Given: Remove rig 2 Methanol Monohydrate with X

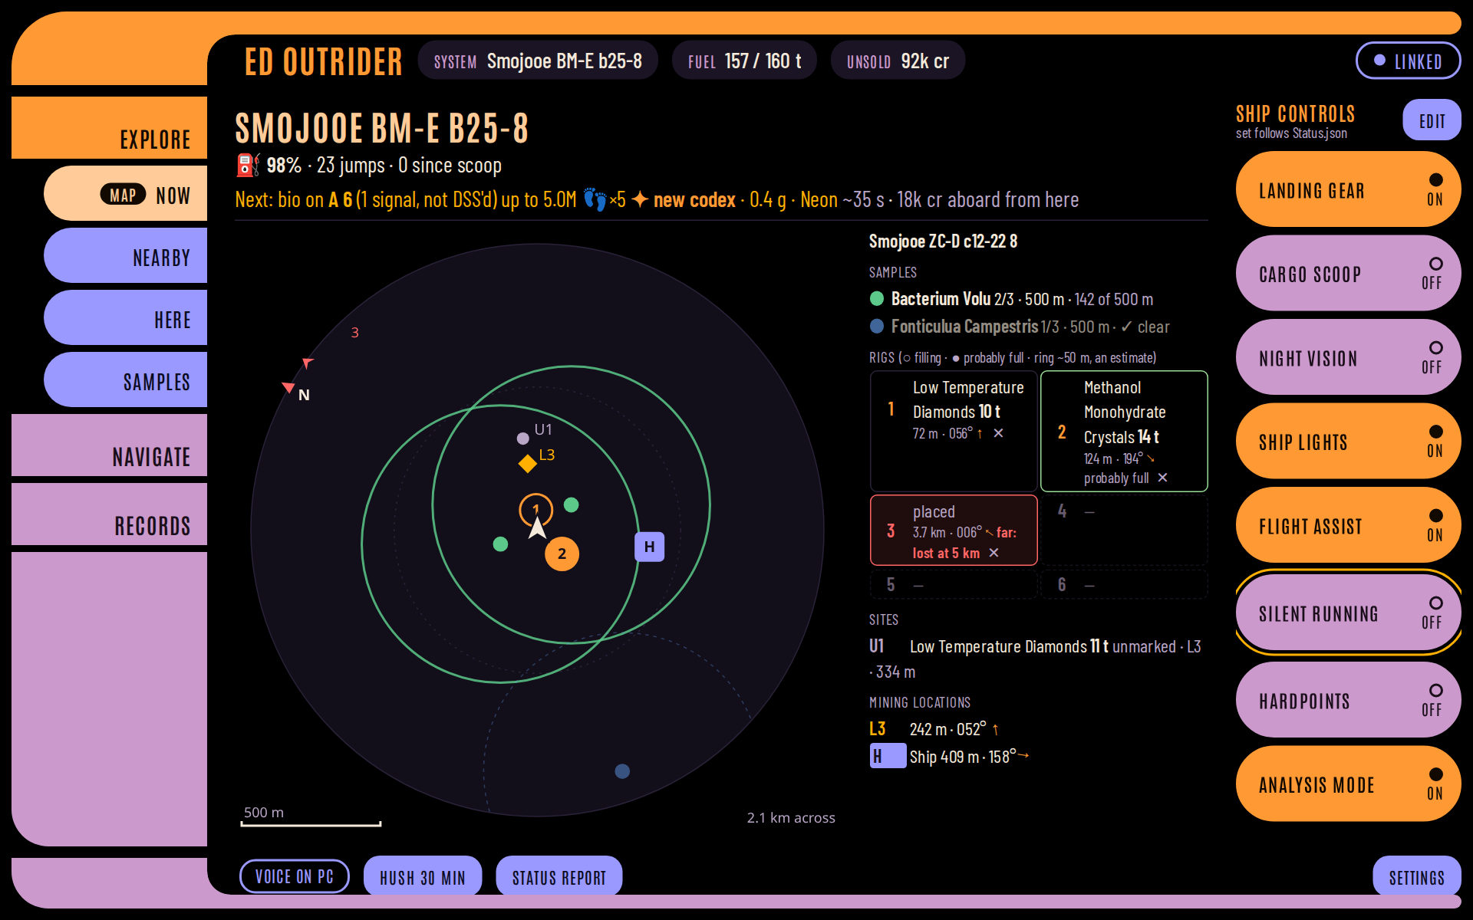Looking at the screenshot, I should click(1162, 478).
